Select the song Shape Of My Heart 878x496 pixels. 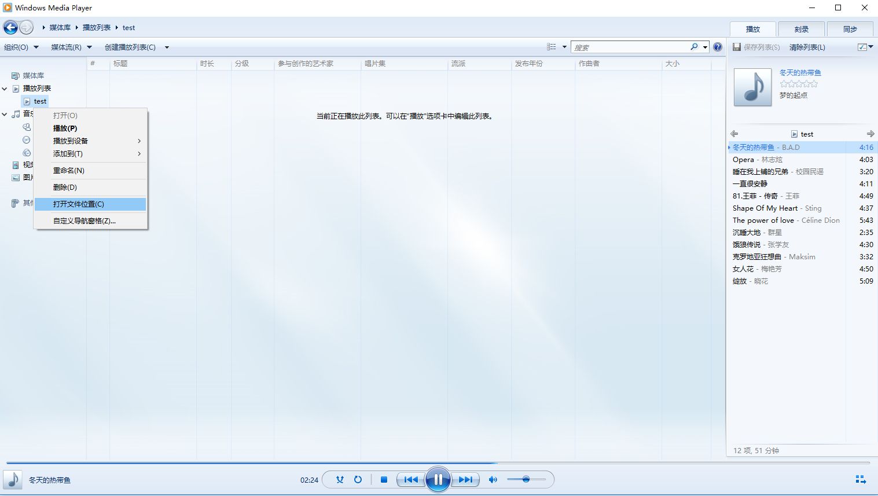tap(765, 208)
